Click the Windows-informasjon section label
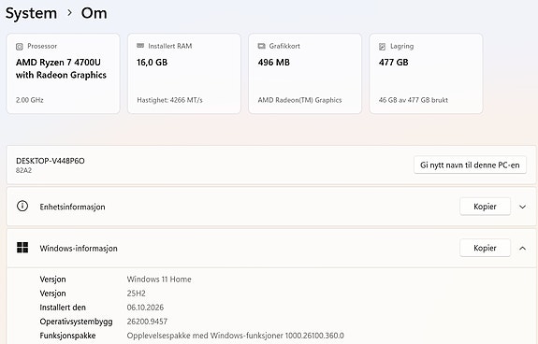 [x=79, y=248]
